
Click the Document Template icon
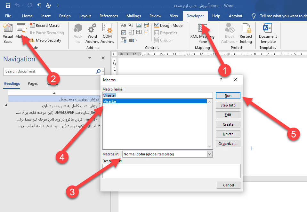(268, 33)
